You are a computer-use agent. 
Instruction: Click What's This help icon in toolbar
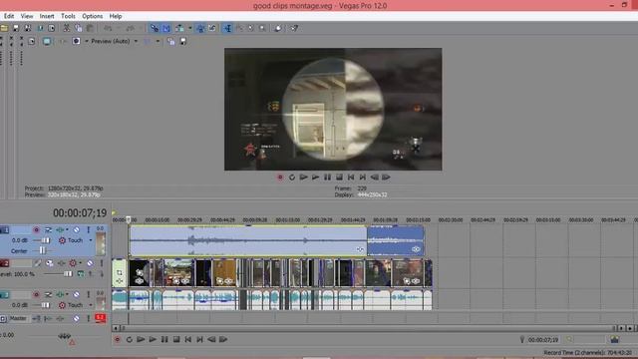[x=294, y=28]
